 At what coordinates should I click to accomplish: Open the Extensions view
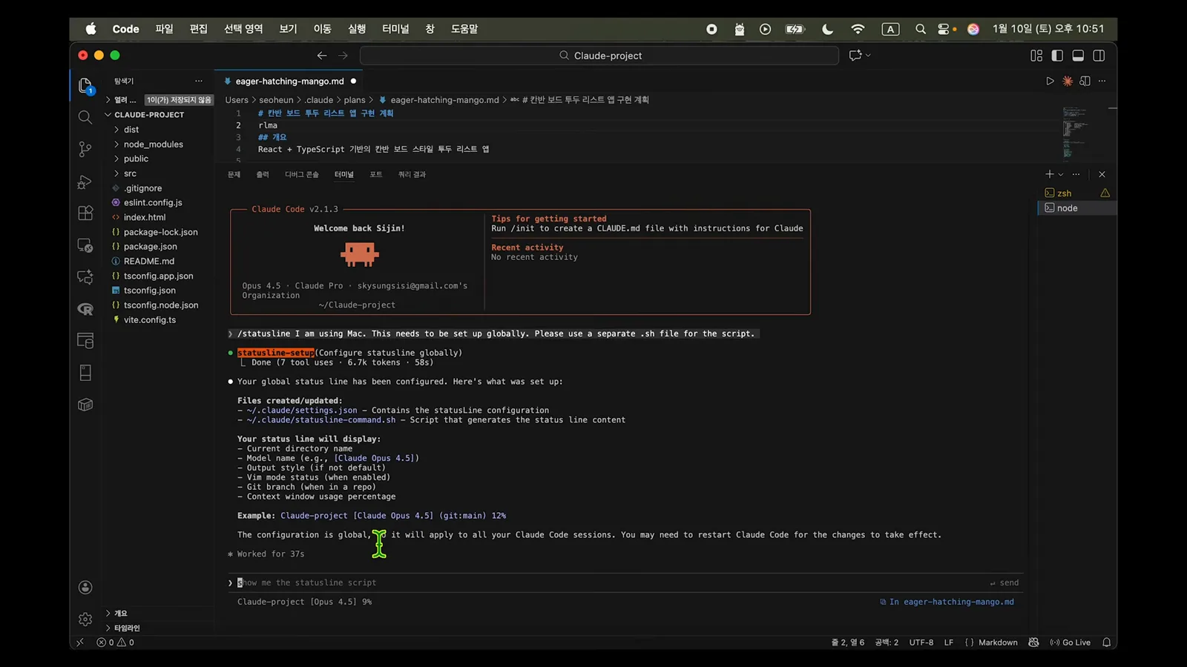click(x=85, y=213)
